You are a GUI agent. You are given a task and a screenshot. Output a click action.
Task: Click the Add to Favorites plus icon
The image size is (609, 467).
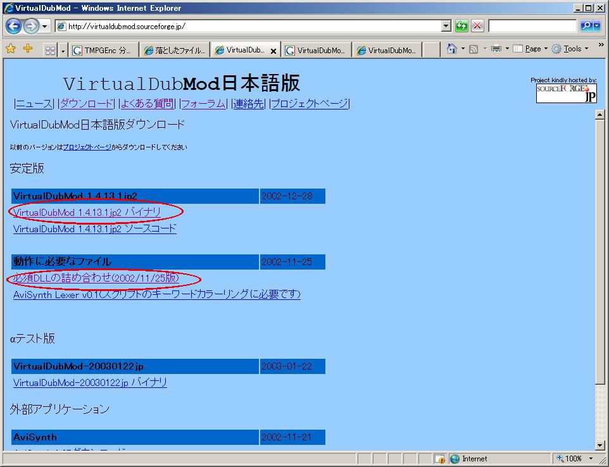coord(28,49)
